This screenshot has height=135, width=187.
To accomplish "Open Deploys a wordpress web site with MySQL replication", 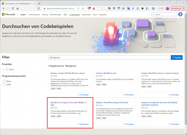I will (x=159, y=104).
